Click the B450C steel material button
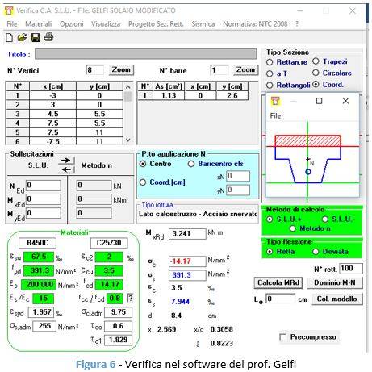The width and height of the screenshot is (372, 372). 37,243
